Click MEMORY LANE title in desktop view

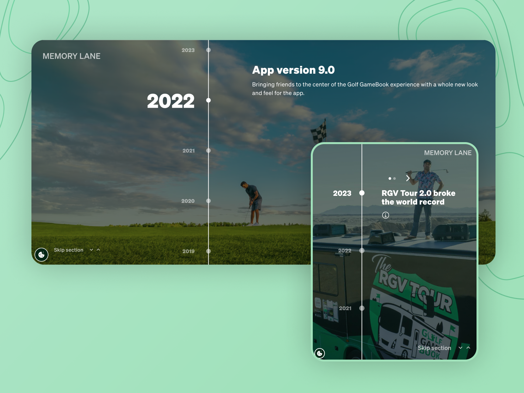pos(71,56)
